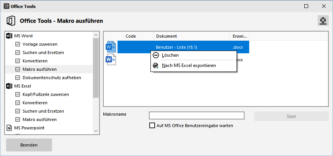Maximize the Office Tools window
The width and height of the screenshot is (333, 156).
point(306,6)
